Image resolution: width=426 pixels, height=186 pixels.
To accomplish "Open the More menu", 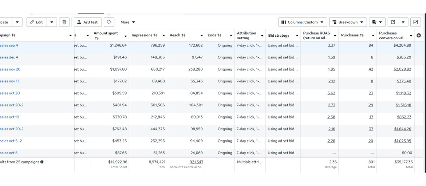I will click(128, 22).
